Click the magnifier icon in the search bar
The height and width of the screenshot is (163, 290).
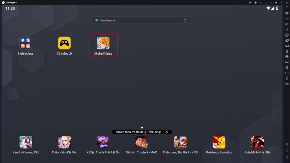coord(185,20)
